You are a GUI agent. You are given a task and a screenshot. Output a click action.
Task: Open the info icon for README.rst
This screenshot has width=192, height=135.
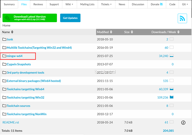183,123
